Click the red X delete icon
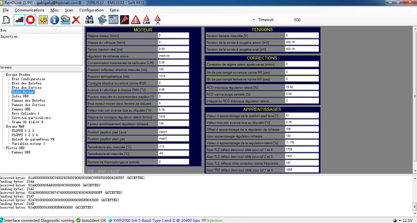The image size is (417, 223). (x=76, y=20)
